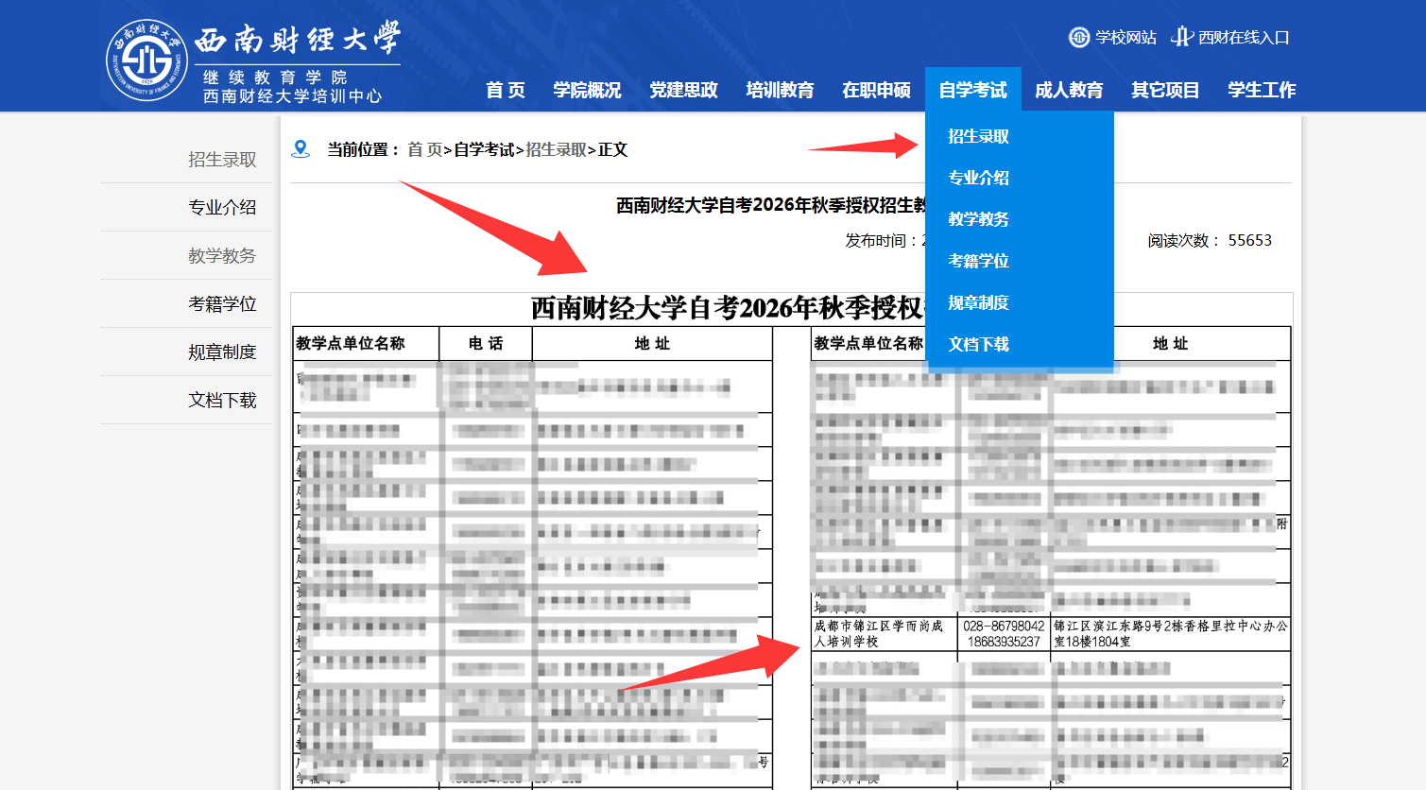The image size is (1426, 790).
Task: Select the 在职申硕 navigation item
Action: pos(876,90)
